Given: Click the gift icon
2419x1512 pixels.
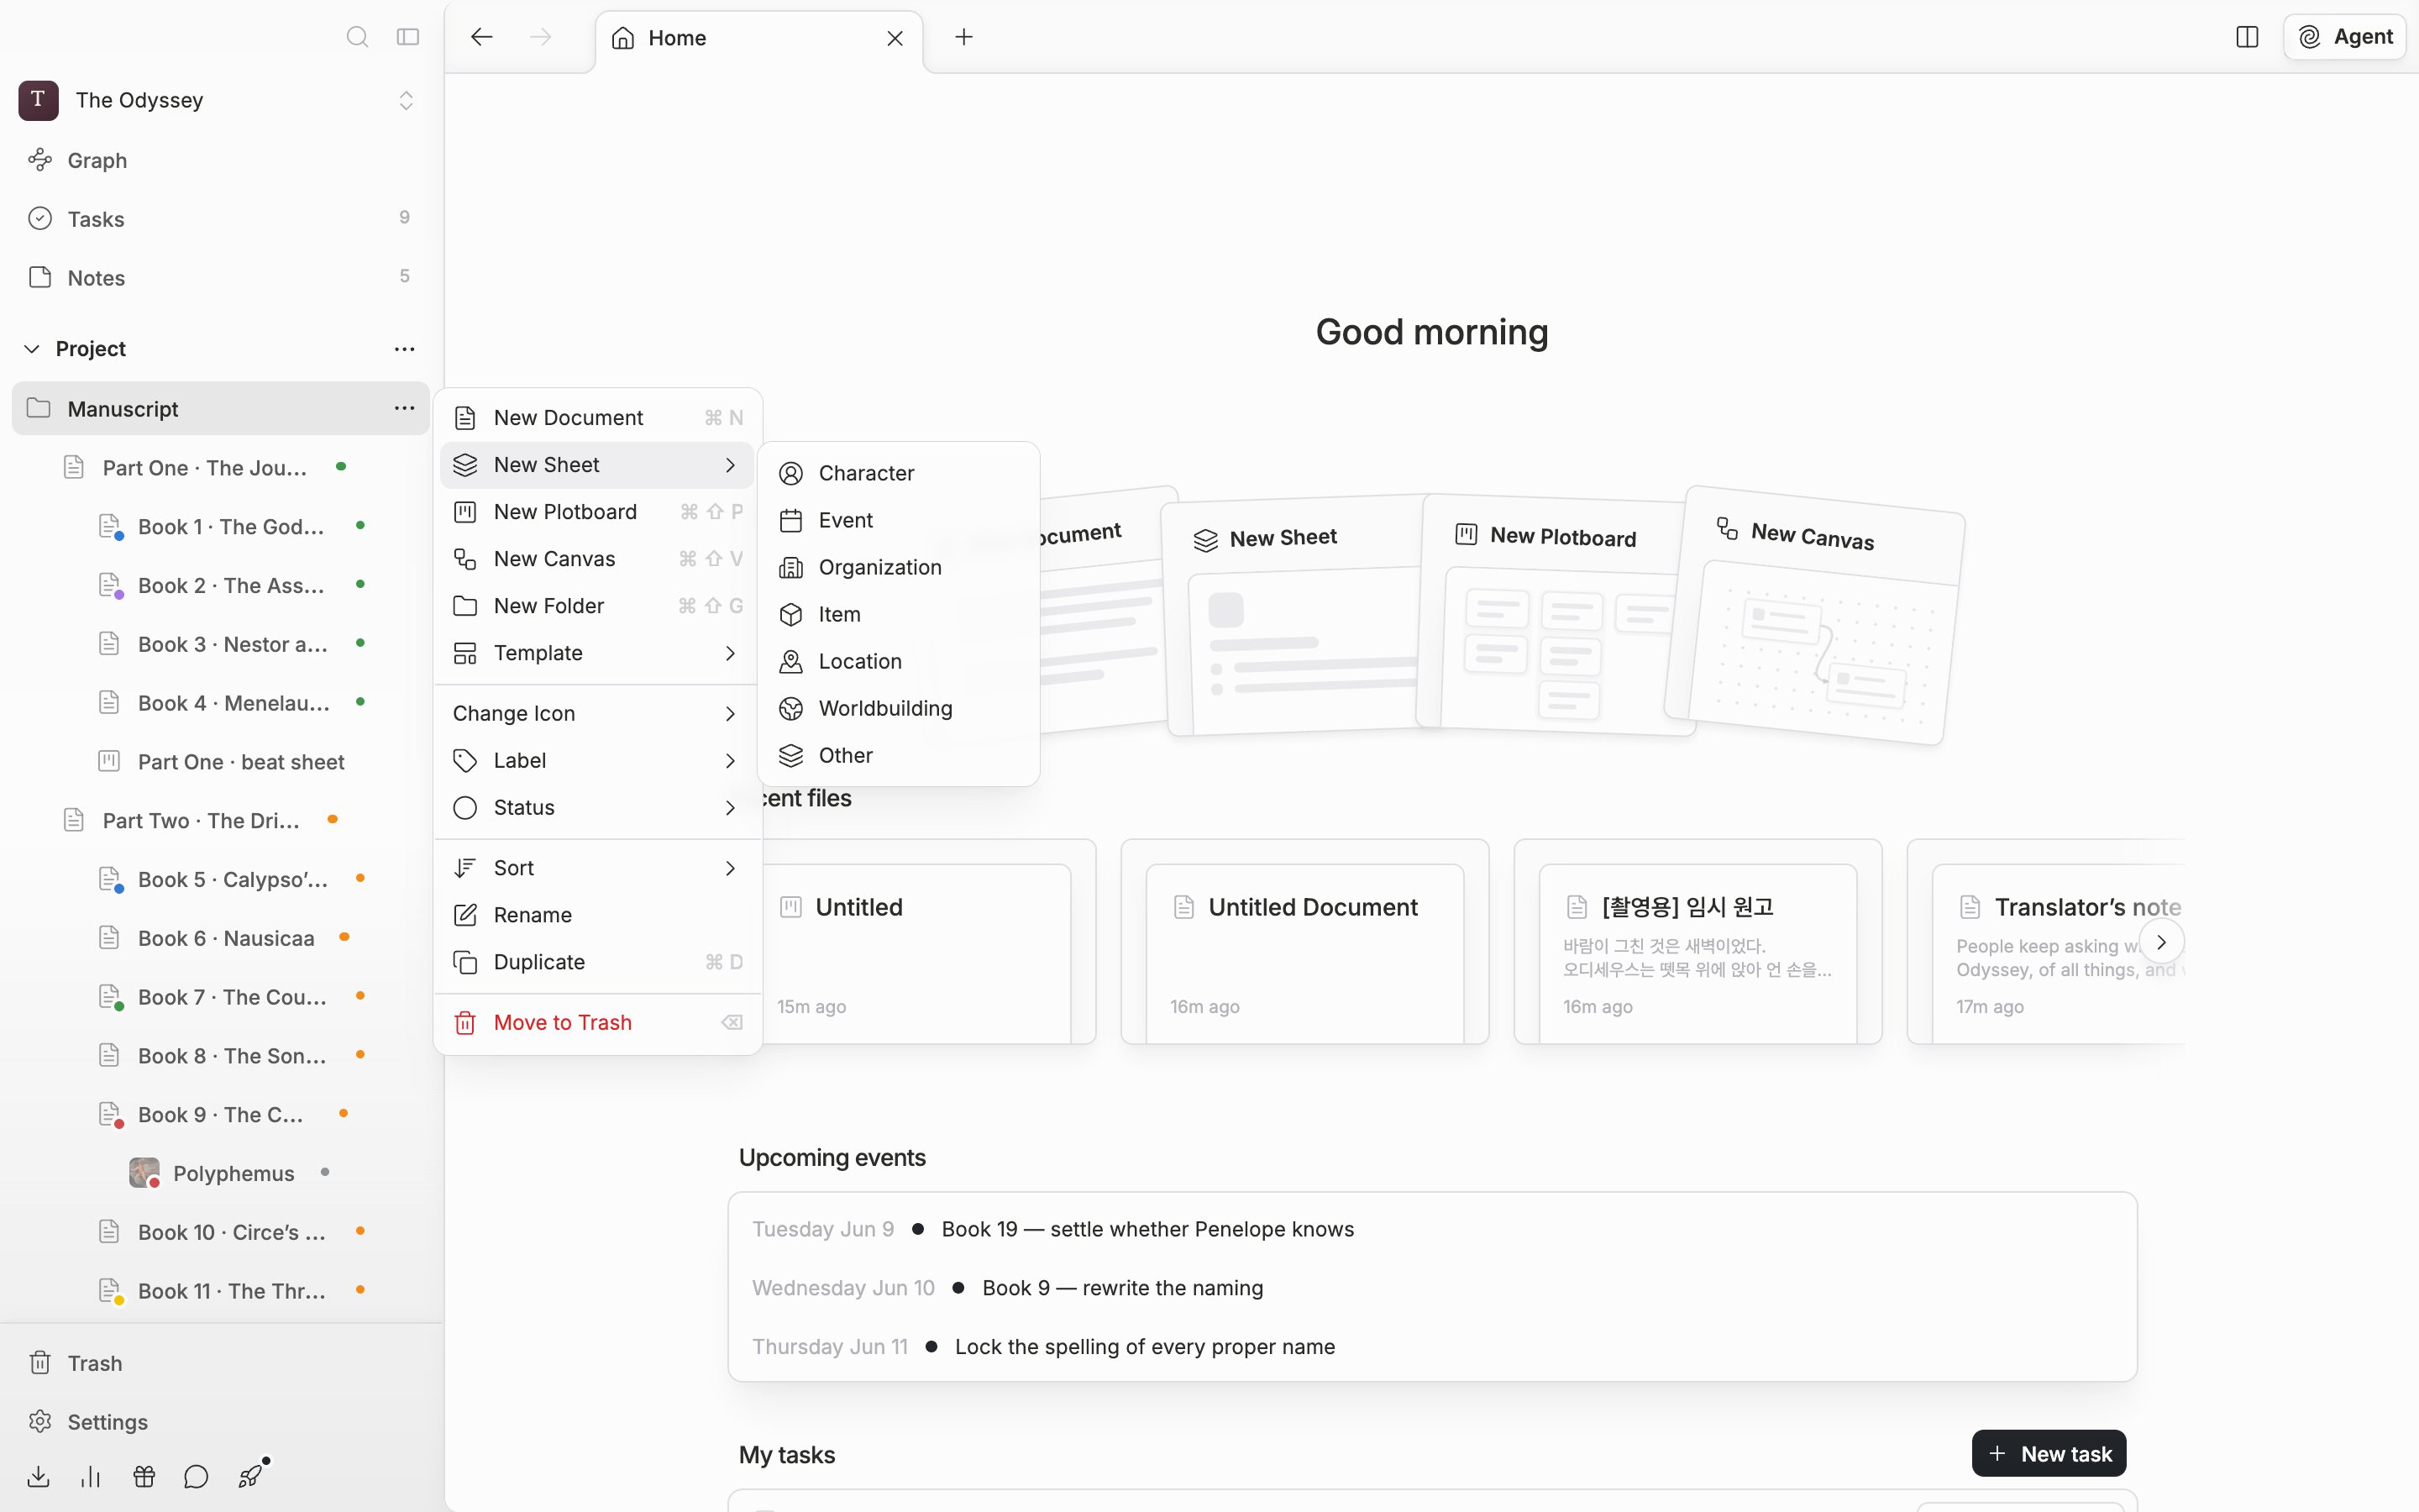Looking at the screenshot, I should pos(144,1476).
